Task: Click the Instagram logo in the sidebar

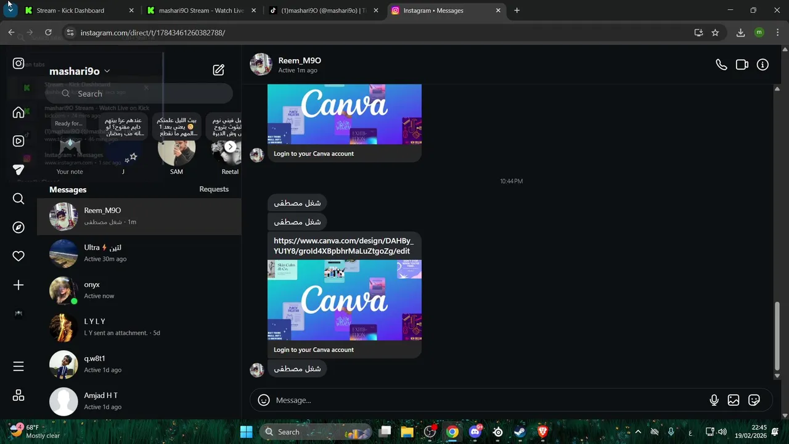Action: tap(18, 64)
